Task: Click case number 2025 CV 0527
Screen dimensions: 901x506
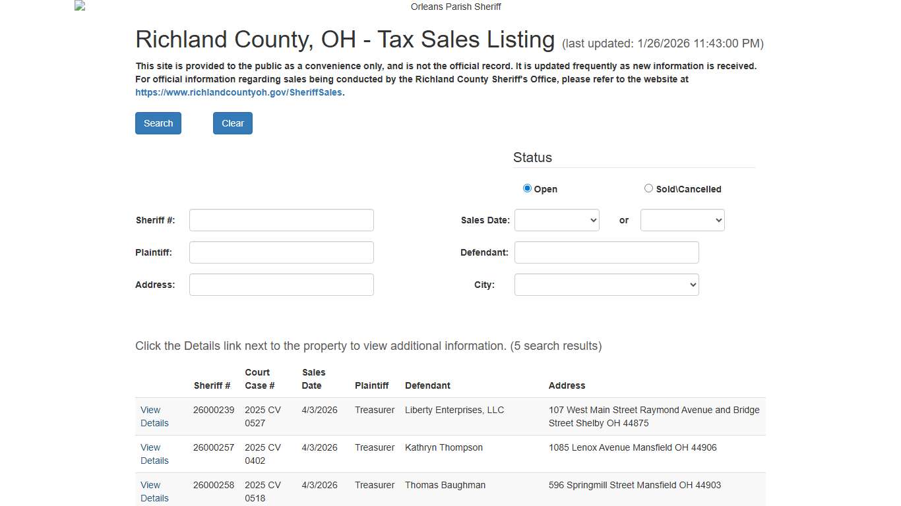Action: click(x=262, y=416)
